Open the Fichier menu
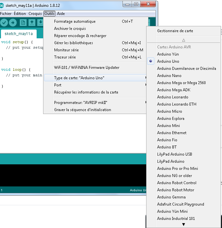The width and height of the screenshot is (222, 228). [x=6, y=14]
